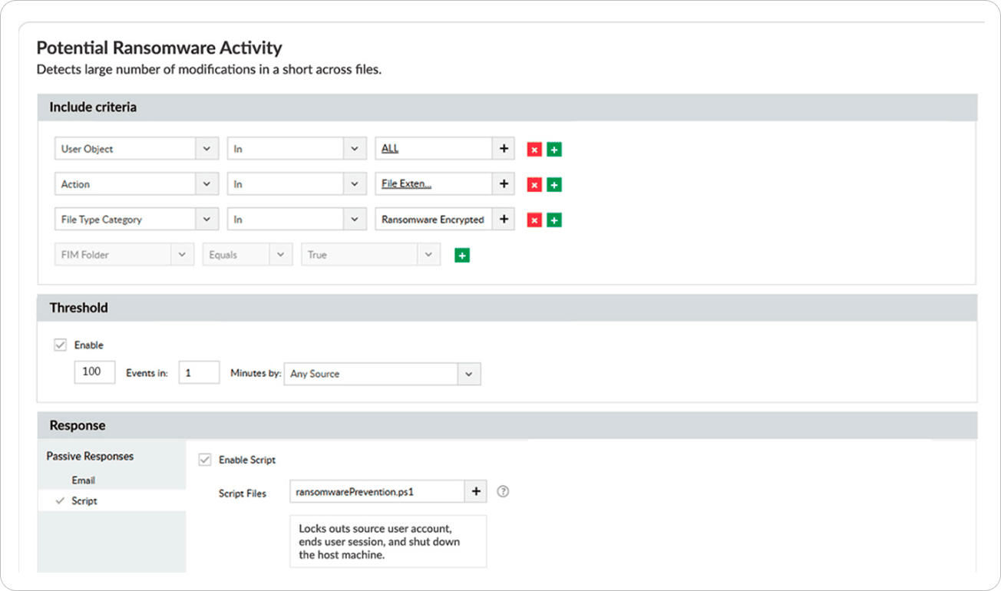
Task: Select Email under Passive Responses
Action: (x=83, y=480)
